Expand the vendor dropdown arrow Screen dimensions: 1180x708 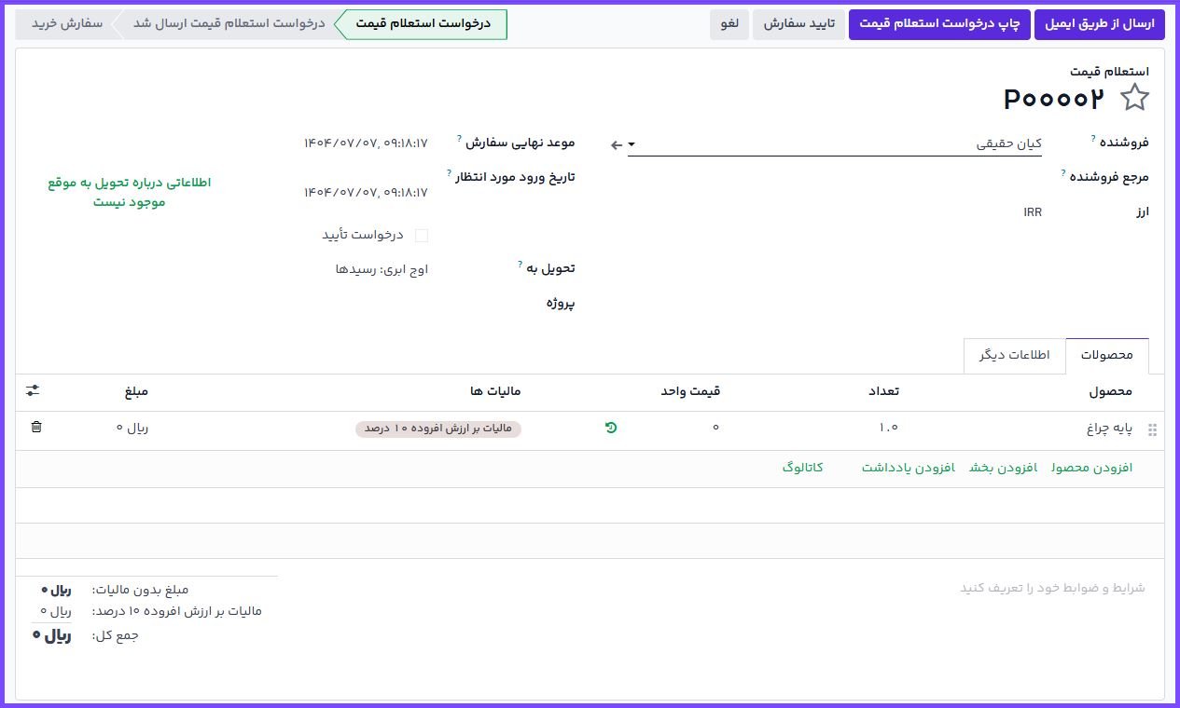tap(632, 145)
